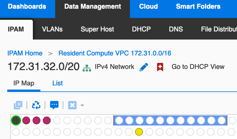Click the light blue X toolbar icon

pyautogui.click(x=72, y=105)
